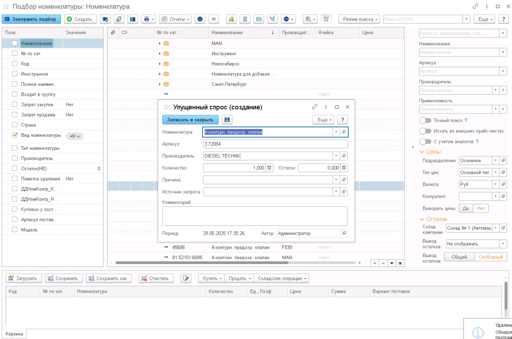Toggle С учетом аналогов switch
The image size is (512, 339).
click(x=425, y=142)
